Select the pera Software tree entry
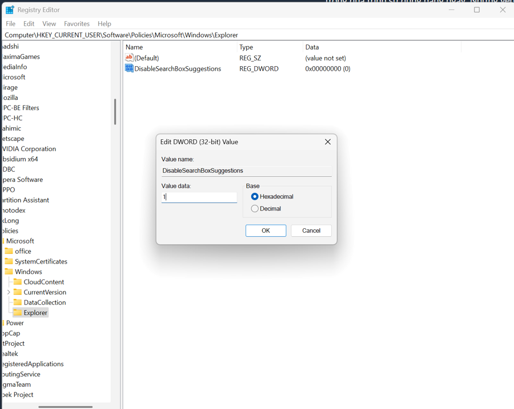Image resolution: width=514 pixels, height=409 pixels. point(23,180)
